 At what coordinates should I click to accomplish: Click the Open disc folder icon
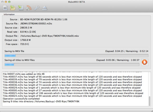point(13,8)
